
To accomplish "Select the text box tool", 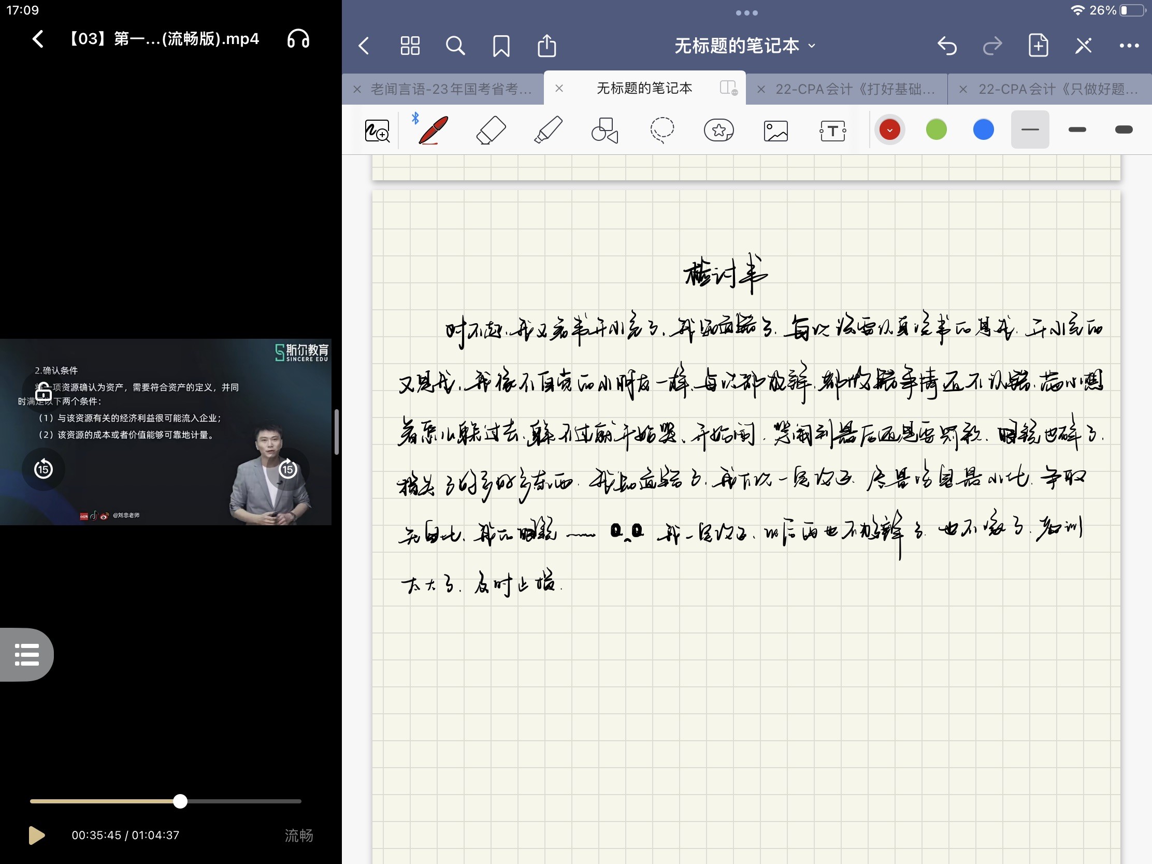I will click(832, 130).
